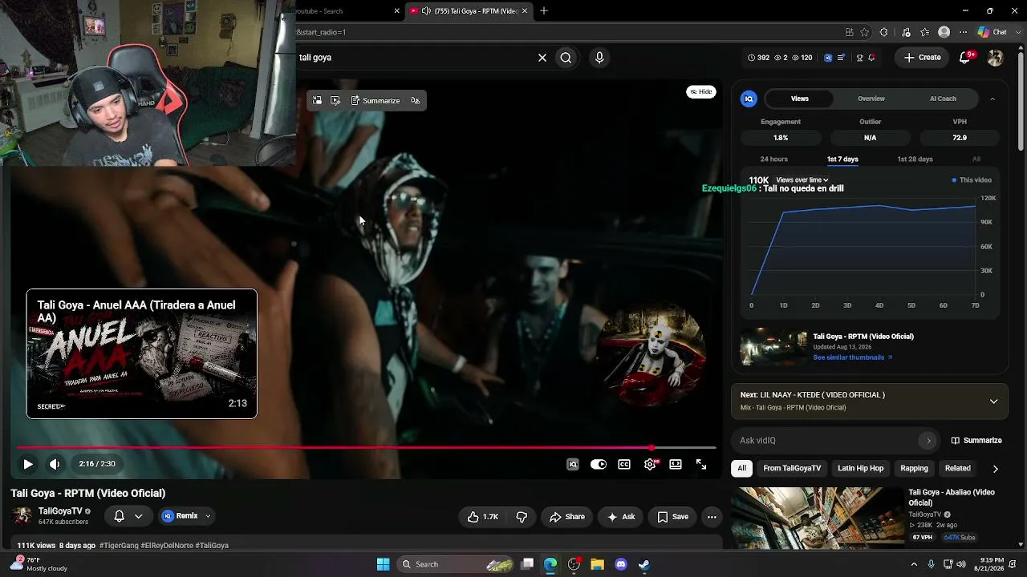Open the Windows Start menu

384,564
